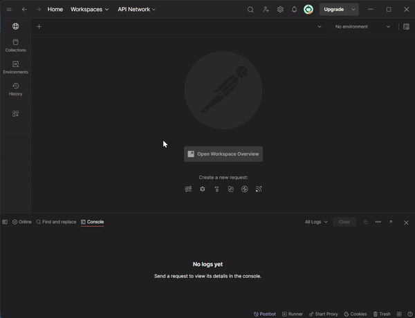Open the Collections sidebar panel
This screenshot has height=318, width=415.
(x=16, y=46)
